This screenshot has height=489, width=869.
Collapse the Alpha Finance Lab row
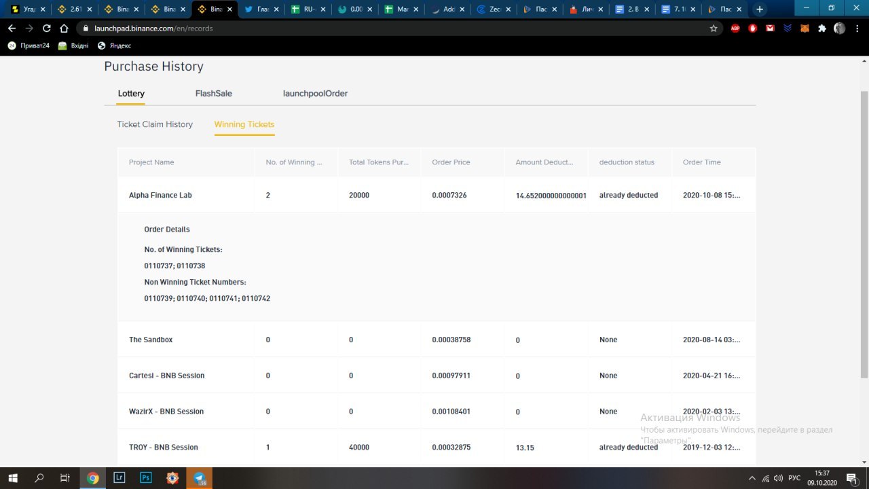click(436, 195)
